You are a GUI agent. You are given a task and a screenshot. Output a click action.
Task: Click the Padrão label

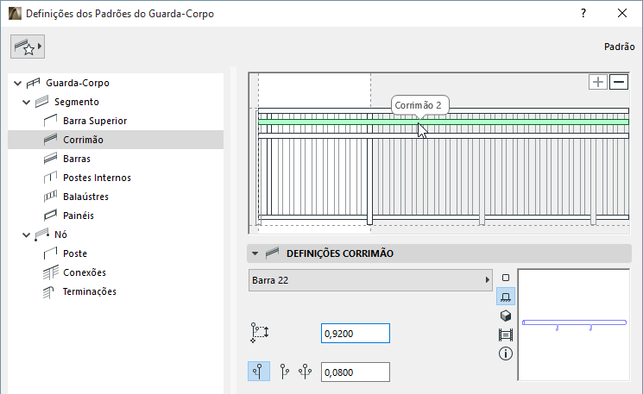[619, 47]
